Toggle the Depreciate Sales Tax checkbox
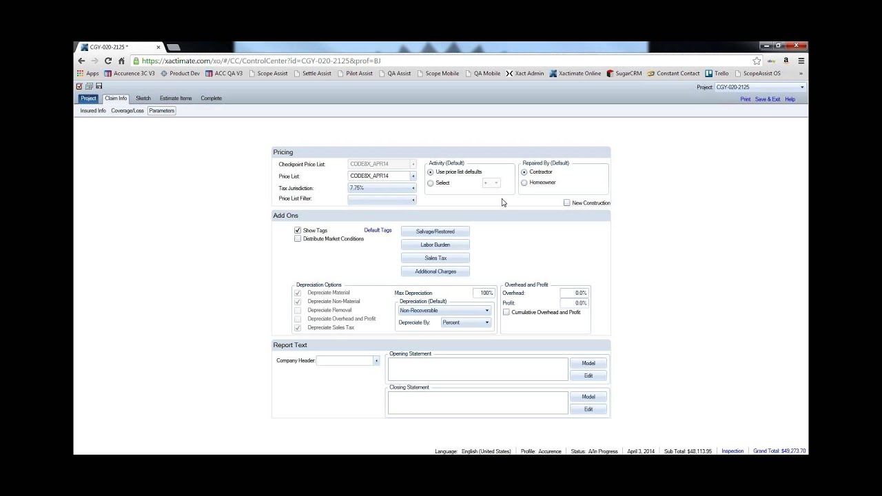 pyautogui.click(x=298, y=328)
